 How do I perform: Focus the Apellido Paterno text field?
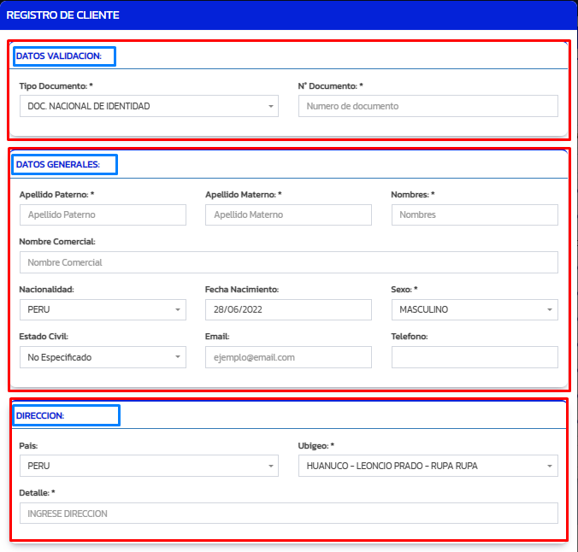pos(102,214)
